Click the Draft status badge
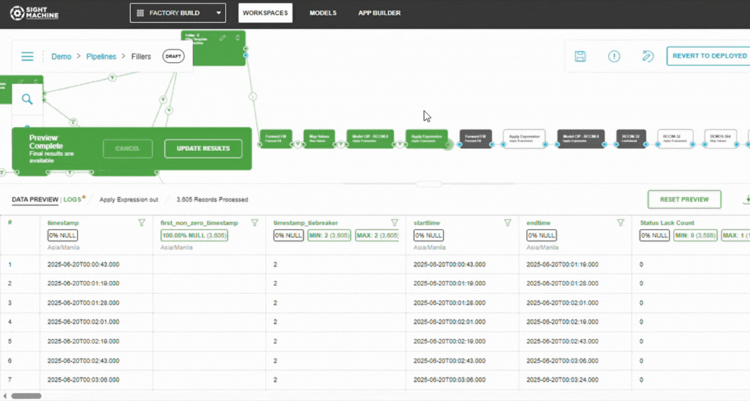Image resolution: width=750 pixels, height=401 pixels. pyautogui.click(x=173, y=56)
